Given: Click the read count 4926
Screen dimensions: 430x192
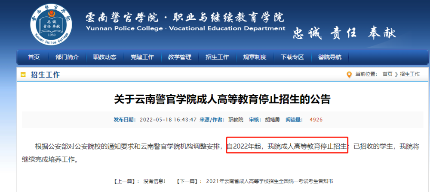Looking at the screenshot, I should coord(316,120).
